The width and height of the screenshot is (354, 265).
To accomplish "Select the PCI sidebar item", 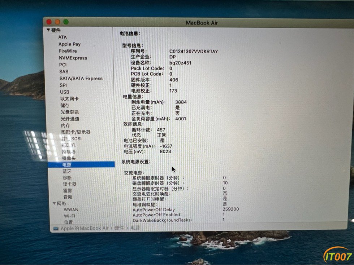I will click(x=63, y=65).
